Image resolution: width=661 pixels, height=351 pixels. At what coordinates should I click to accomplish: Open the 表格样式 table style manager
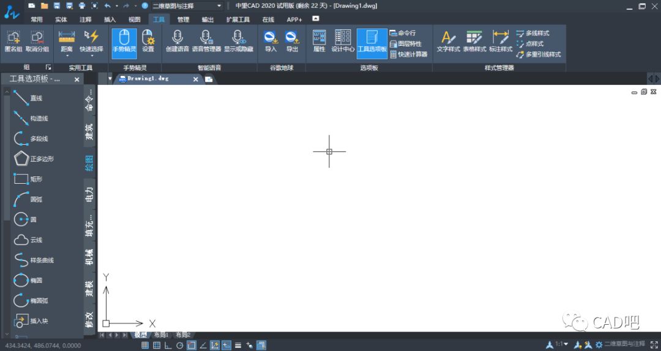[x=474, y=41]
